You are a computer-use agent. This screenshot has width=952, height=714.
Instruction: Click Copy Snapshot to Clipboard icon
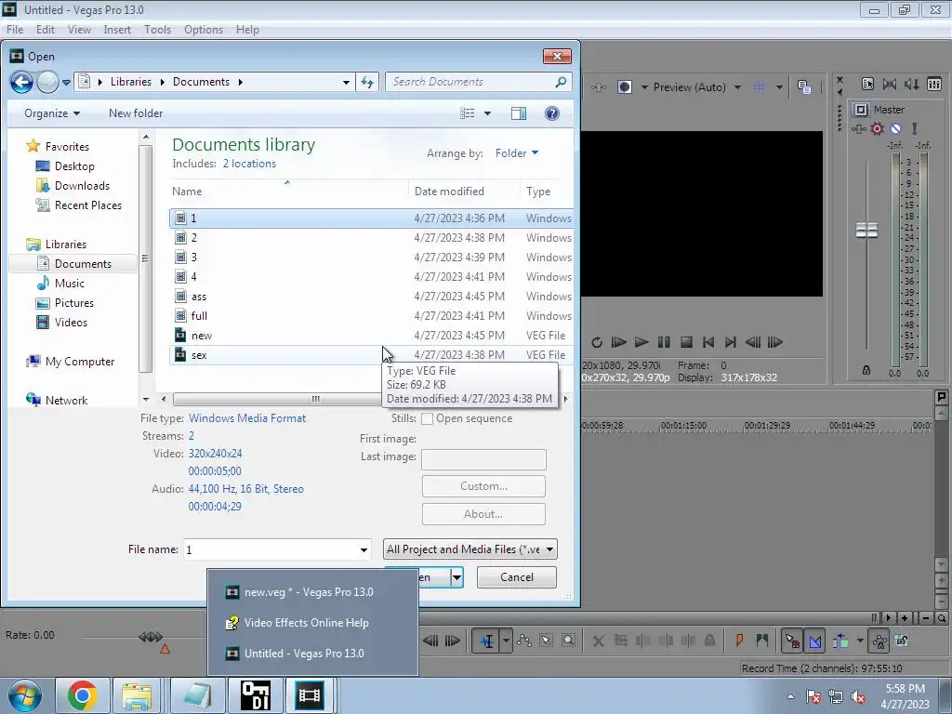(x=804, y=86)
